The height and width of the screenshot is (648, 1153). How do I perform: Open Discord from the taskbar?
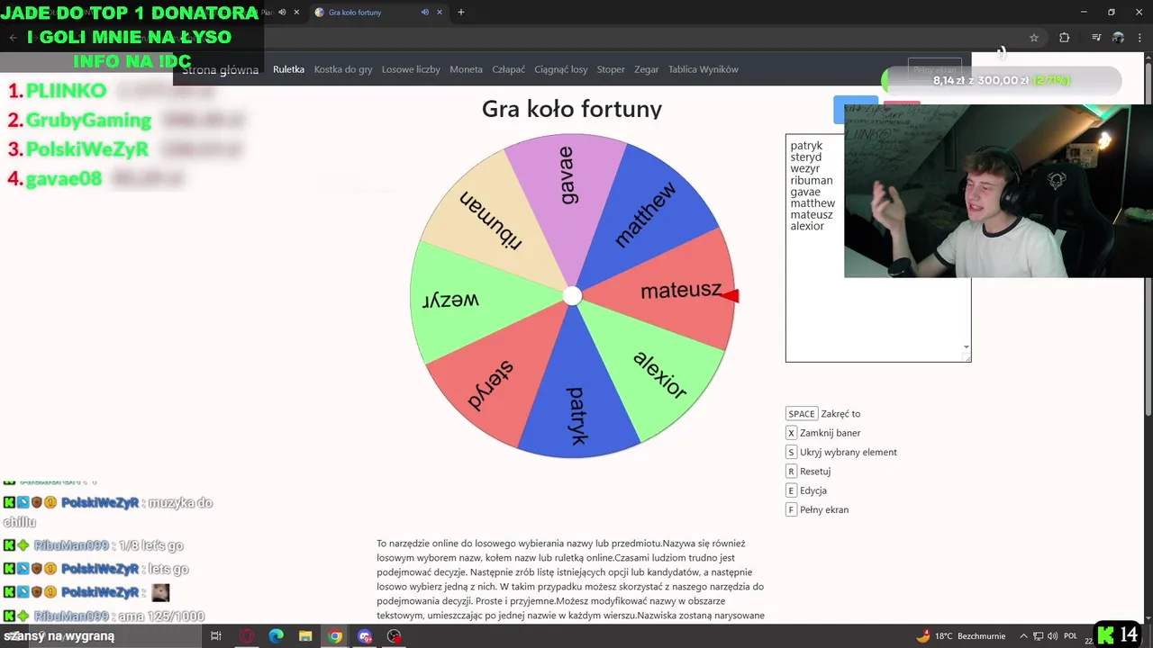click(365, 635)
